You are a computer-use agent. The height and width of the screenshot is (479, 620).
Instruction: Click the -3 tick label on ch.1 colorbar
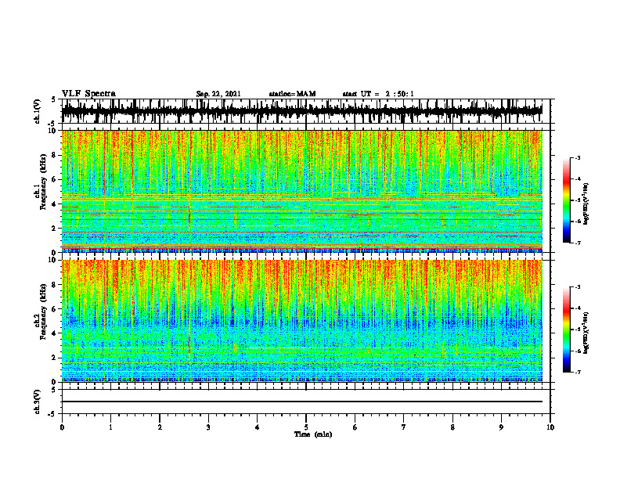578,158
